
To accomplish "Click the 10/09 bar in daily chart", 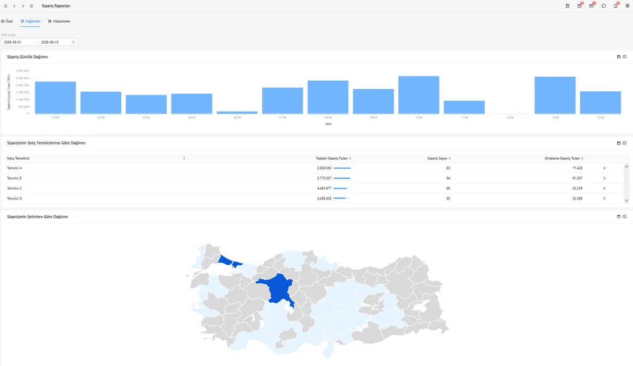I will [419, 95].
